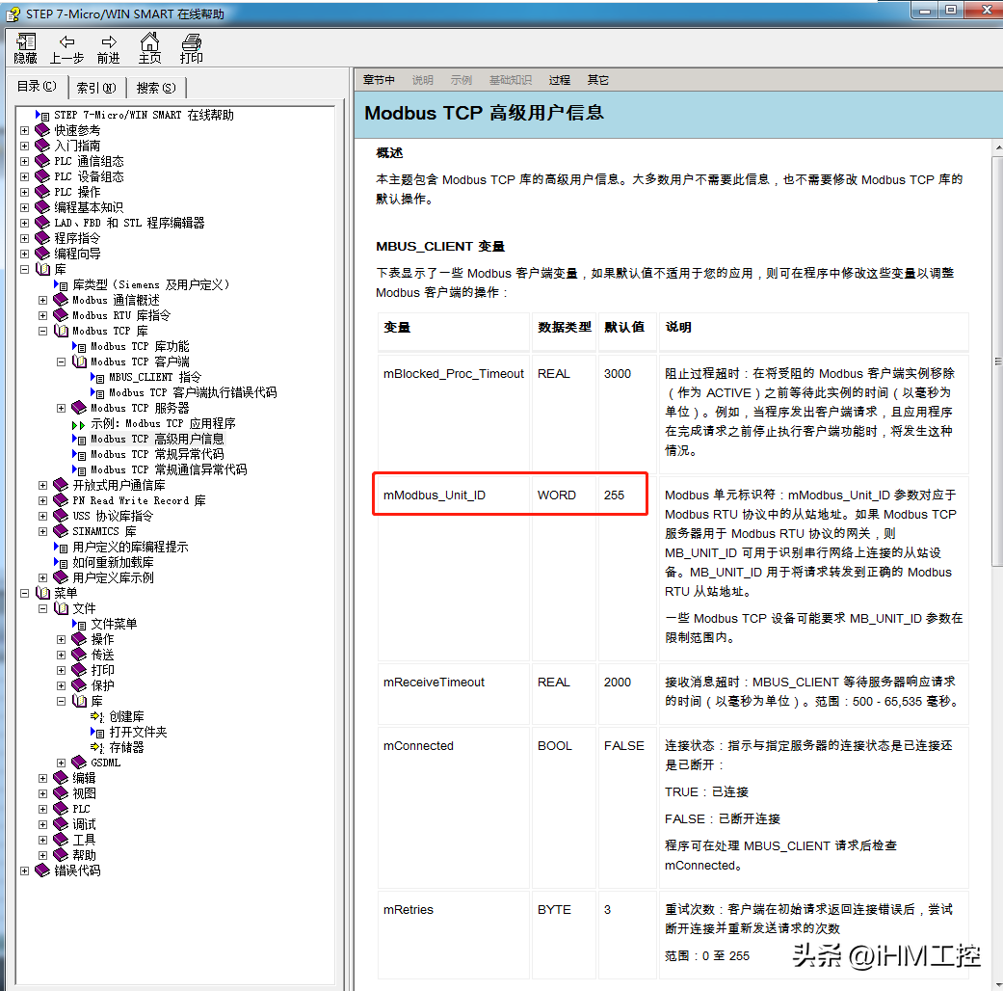Click the 前进 (Forward) arrow icon
Screen dimensions: 1003x991
click(109, 42)
